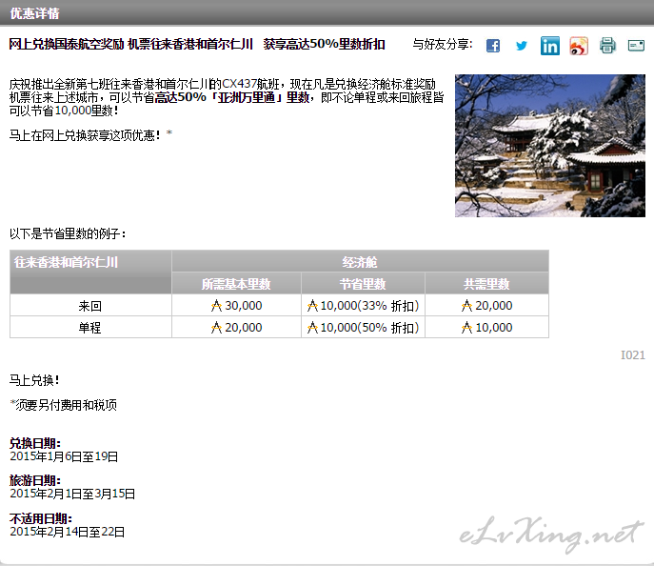Click the 2015年2月14日至22日 date
The width and height of the screenshot is (654, 566).
(x=68, y=532)
